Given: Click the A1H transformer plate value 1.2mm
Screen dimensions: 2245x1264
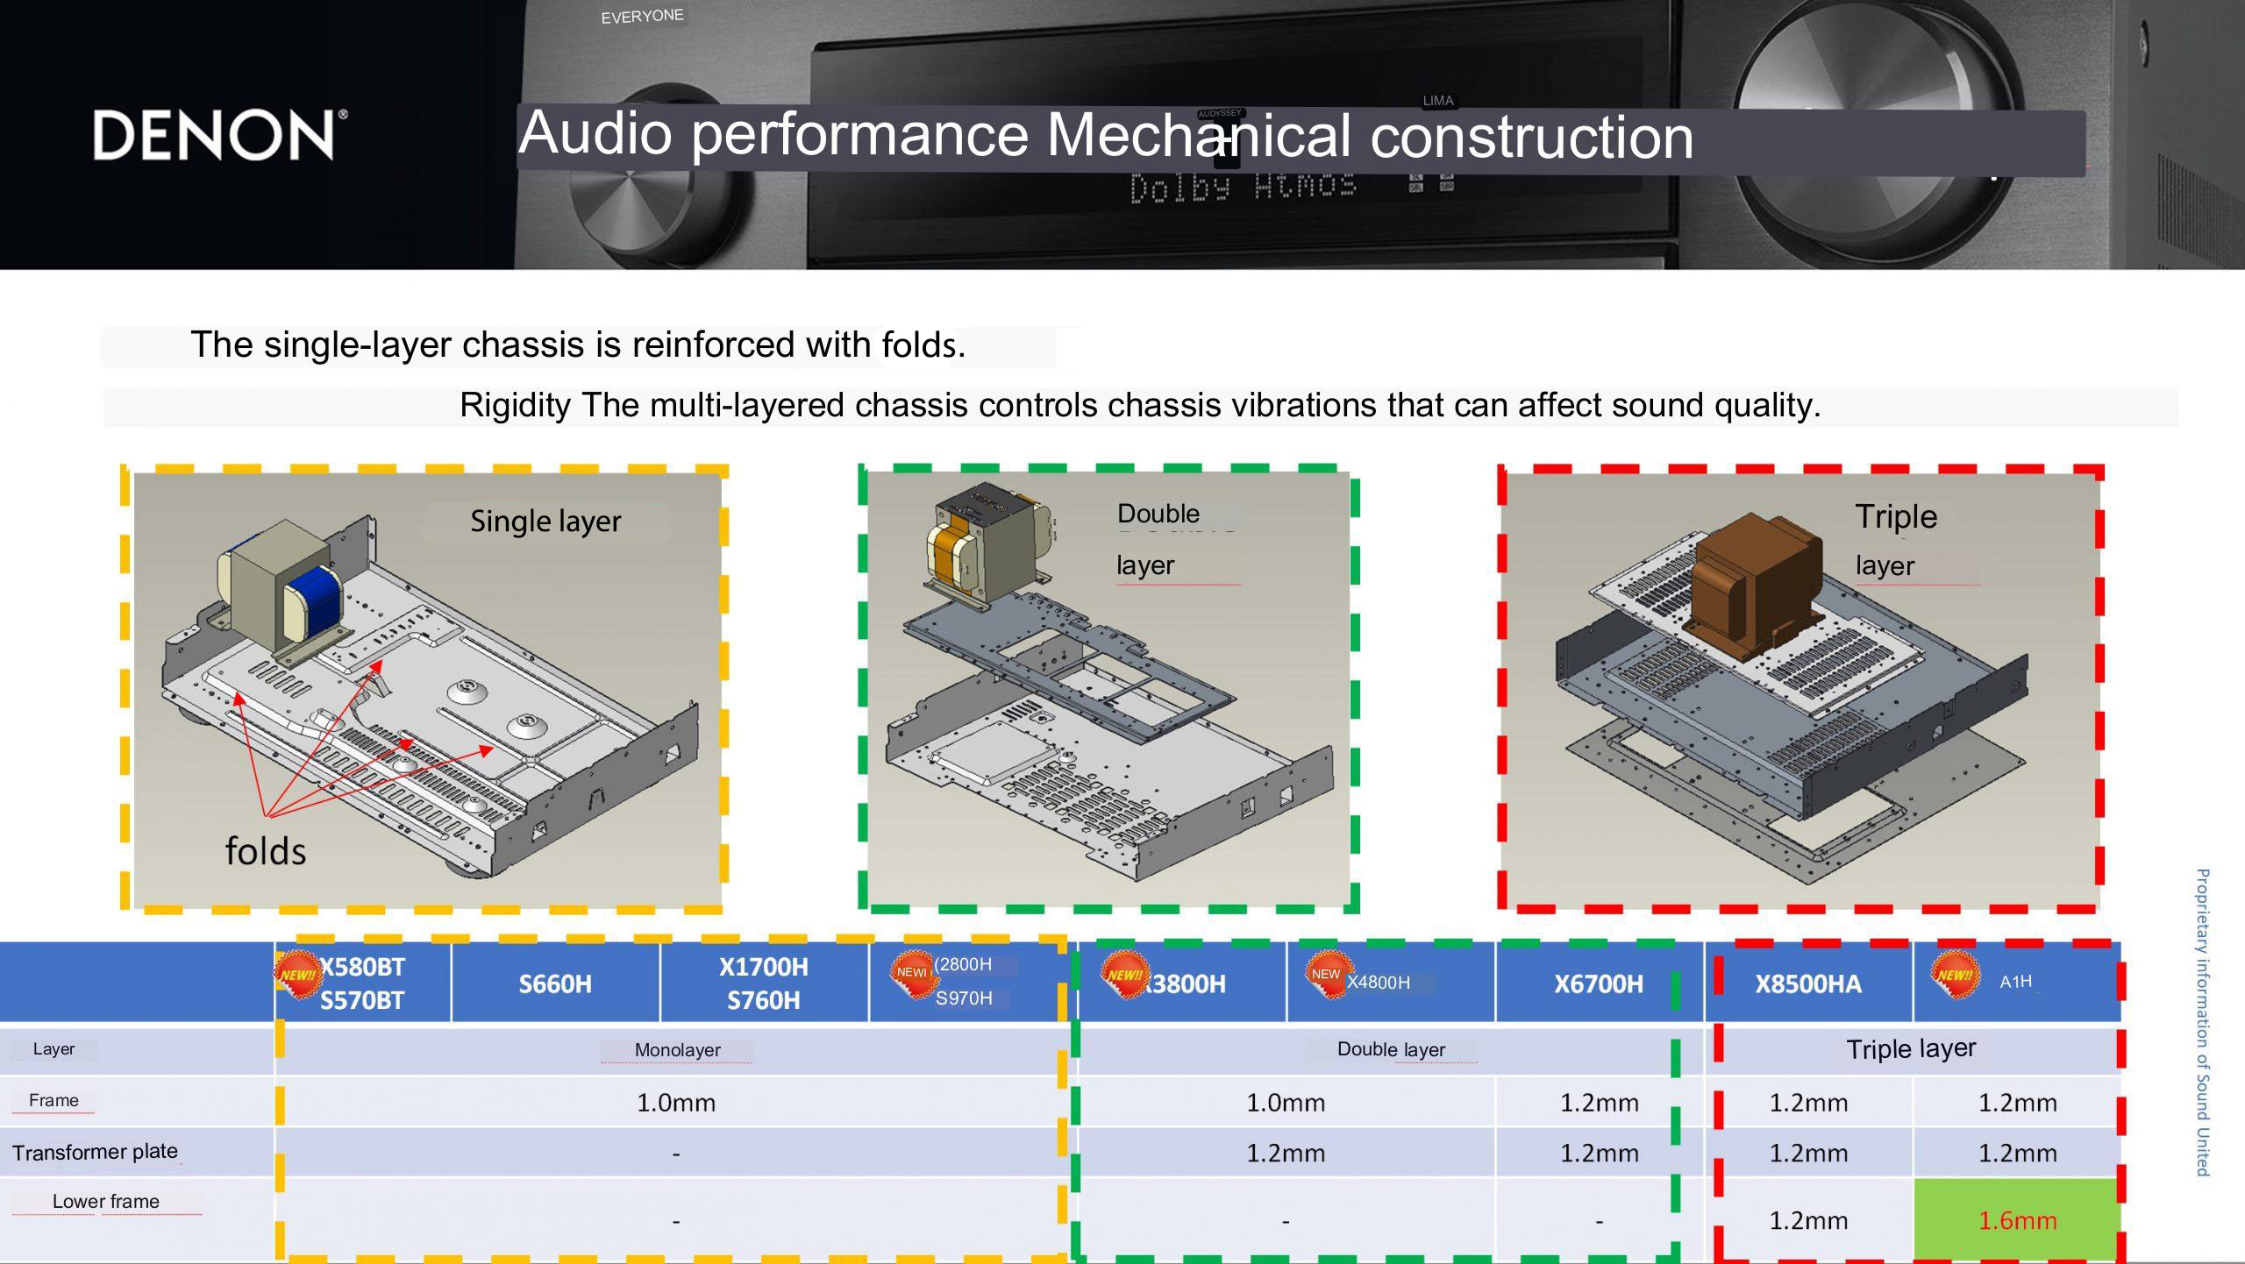Looking at the screenshot, I should [2017, 1154].
